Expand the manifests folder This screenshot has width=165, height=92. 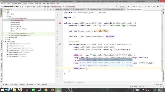[x=5, y=14]
